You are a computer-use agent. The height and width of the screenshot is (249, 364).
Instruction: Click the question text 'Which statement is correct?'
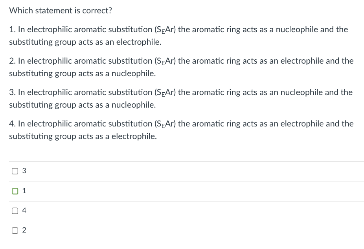point(60,11)
